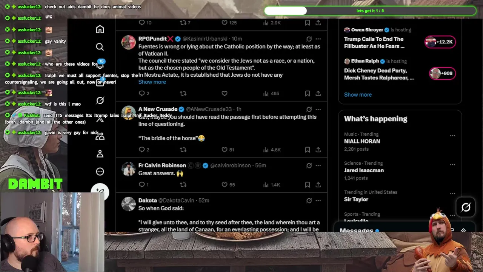Show more live hosting spaces

[x=358, y=94]
